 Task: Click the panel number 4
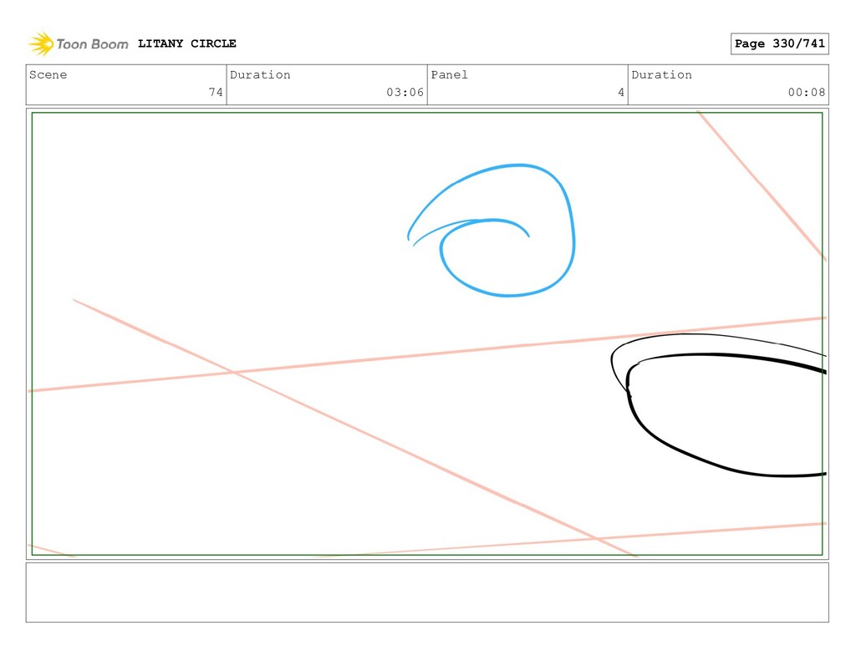pyautogui.click(x=621, y=92)
